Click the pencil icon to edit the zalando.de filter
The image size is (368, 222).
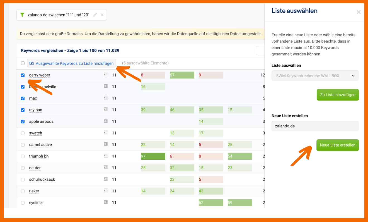tap(95, 15)
